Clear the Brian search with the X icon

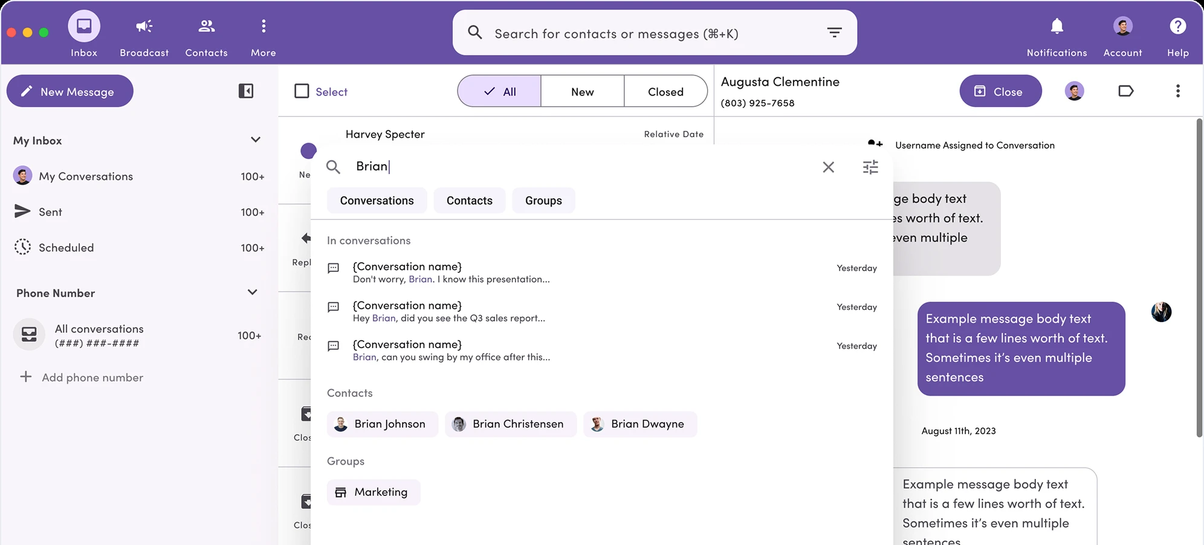click(x=828, y=167)
